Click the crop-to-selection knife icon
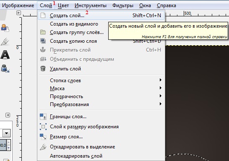Viewport: 229px width, 161px height. [43, 147]
